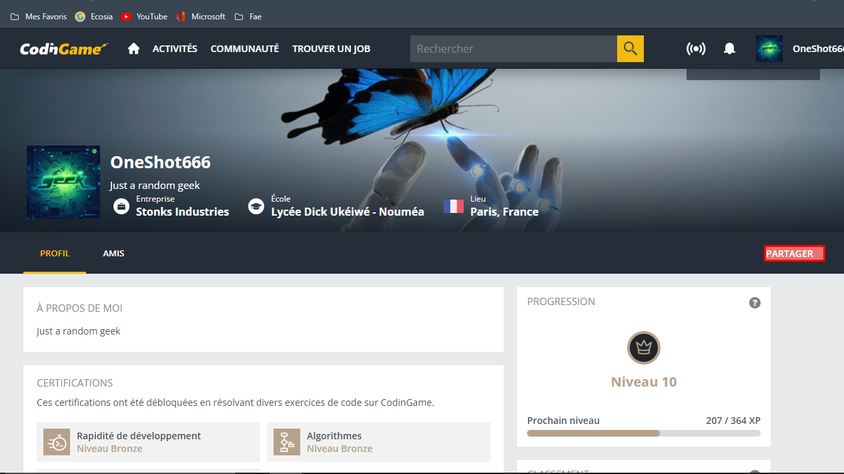
Task: Click the PROGRESSION heading
Action: (x=561, y=302)
